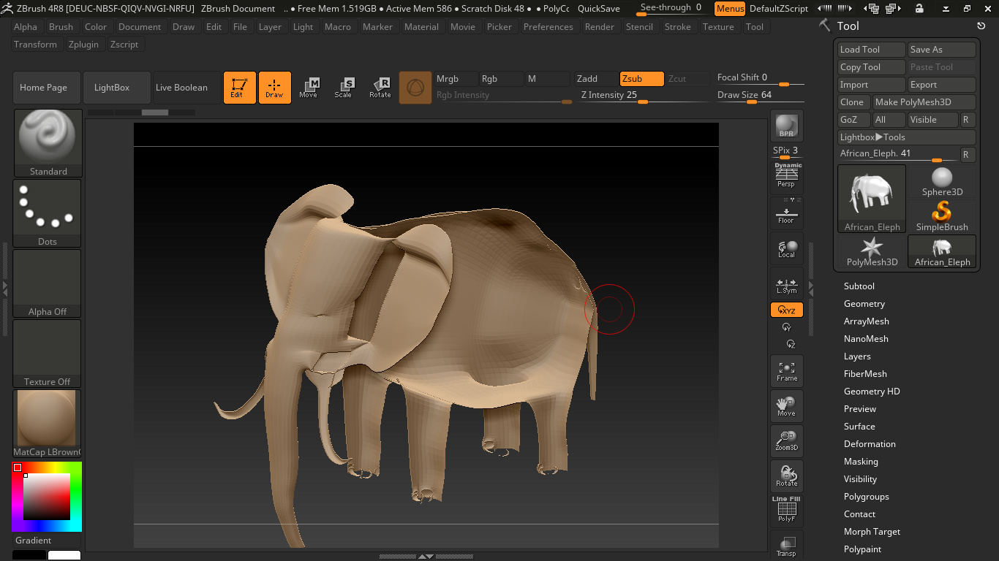Open the Dots stroke picker

point(48,213)
